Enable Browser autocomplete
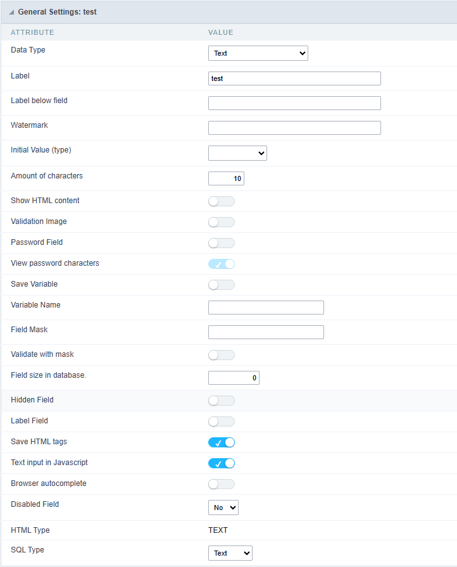The image size is (457, 567). pyautogui.click(x=221, y=483)
